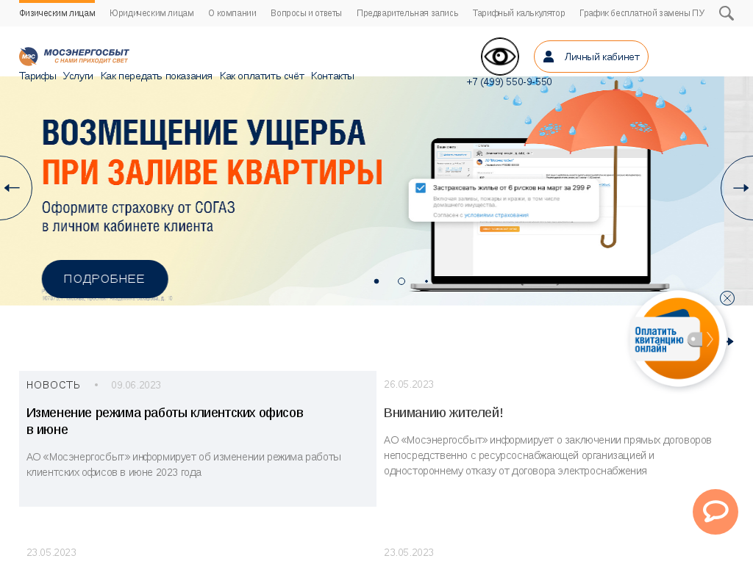
Task: Click the Оплатить квитанцию онлайн wallet widget
Action: click(x=677, y=339)
